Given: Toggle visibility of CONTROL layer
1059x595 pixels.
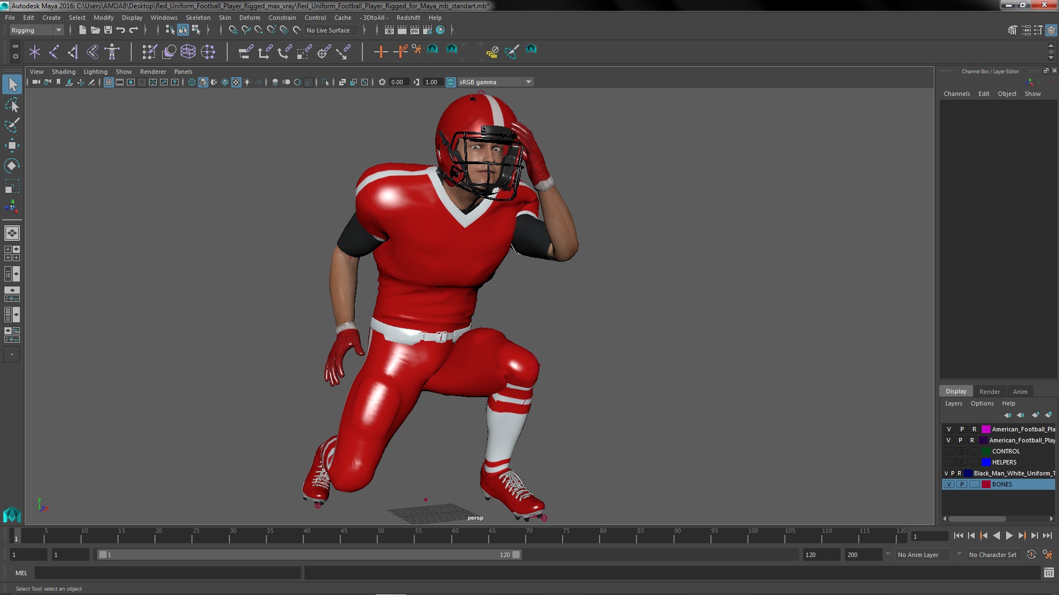Looking at the screenshot, I should pyautogui.click(x=949, y=451).
